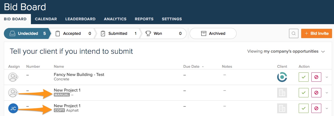The width and height of the screenshot is (334, 116).
Task: Click the JC assignee avatar
Action: (13, 108)
